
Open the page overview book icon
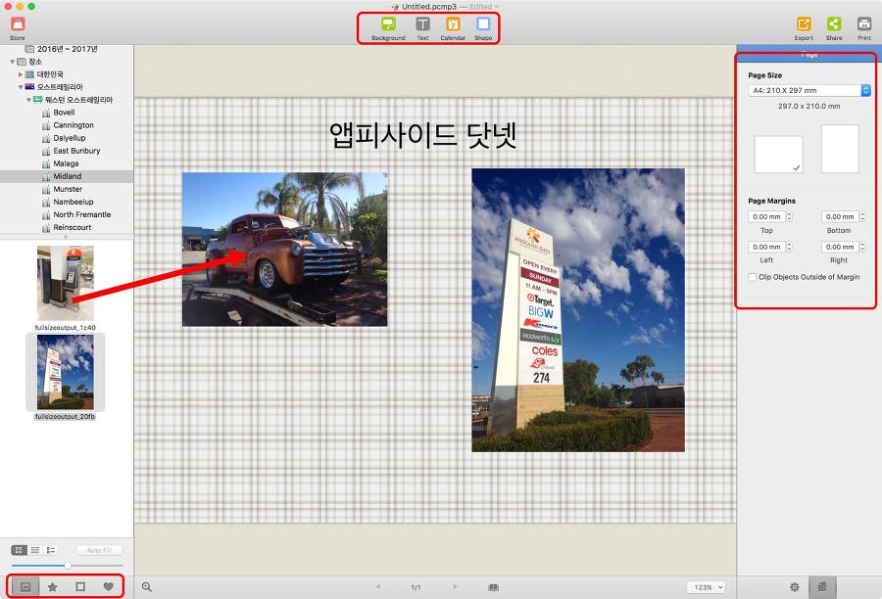[493, 587]
